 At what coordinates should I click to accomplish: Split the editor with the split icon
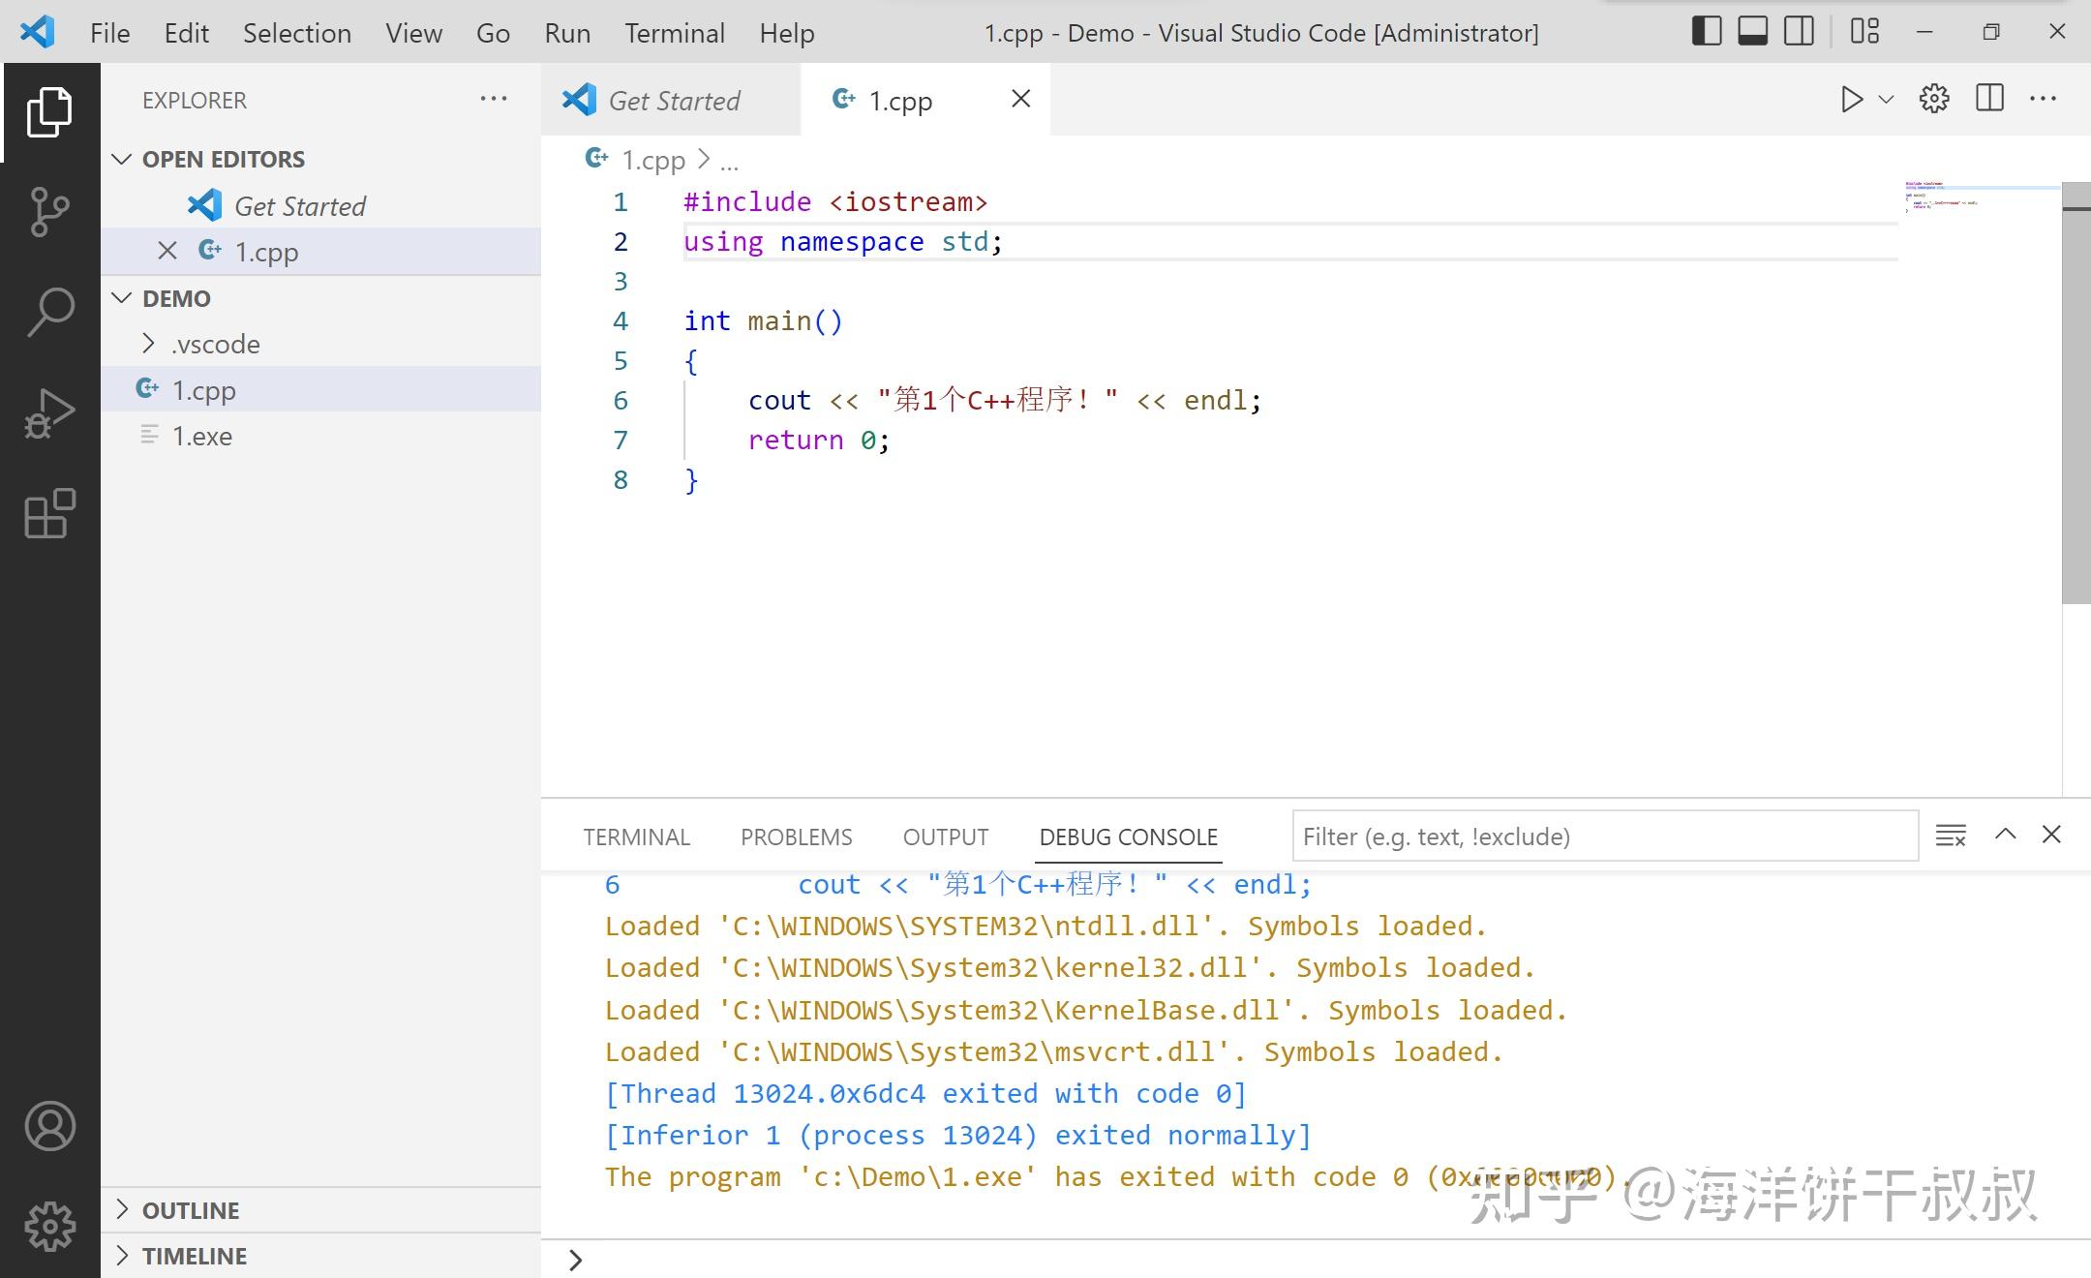click(1989, 98)
